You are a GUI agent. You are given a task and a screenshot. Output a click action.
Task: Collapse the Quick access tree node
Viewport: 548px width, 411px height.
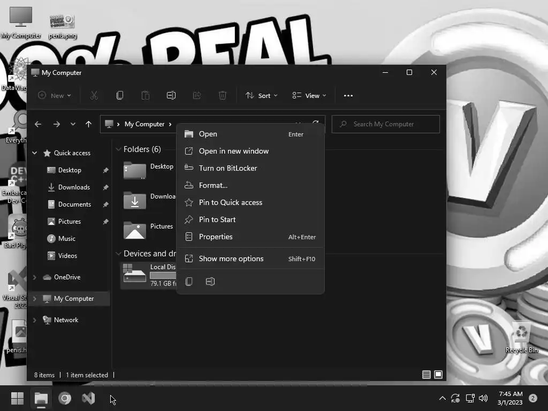35,153
